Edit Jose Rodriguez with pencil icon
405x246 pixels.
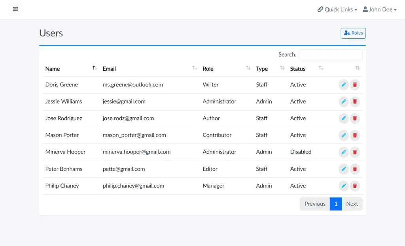tap(344, 118)
